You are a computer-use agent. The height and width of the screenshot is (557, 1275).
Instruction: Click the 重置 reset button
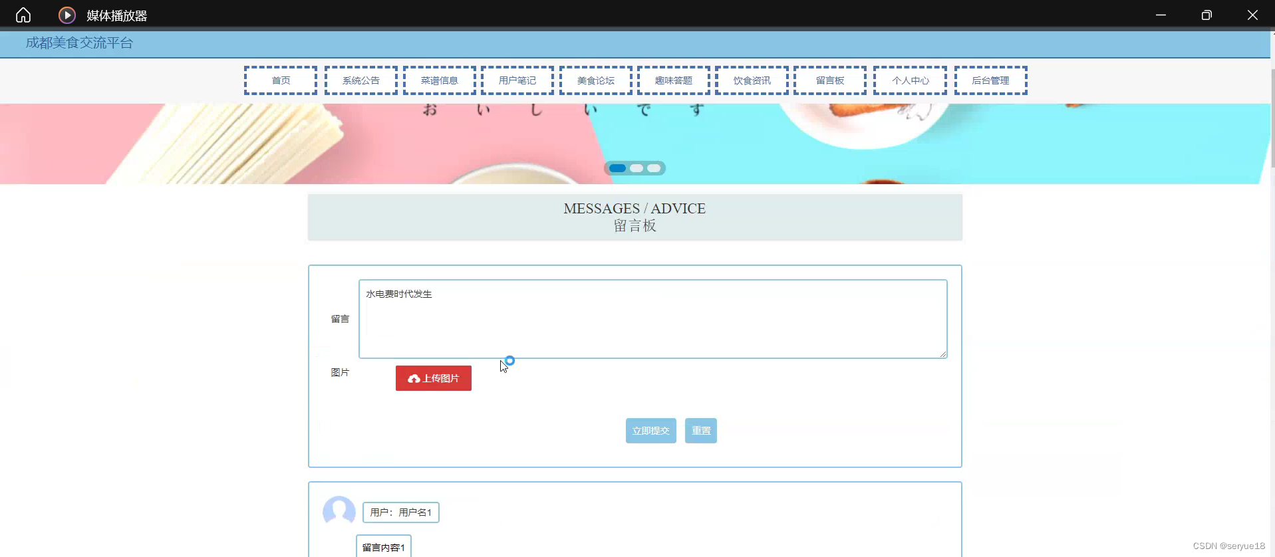701,431
